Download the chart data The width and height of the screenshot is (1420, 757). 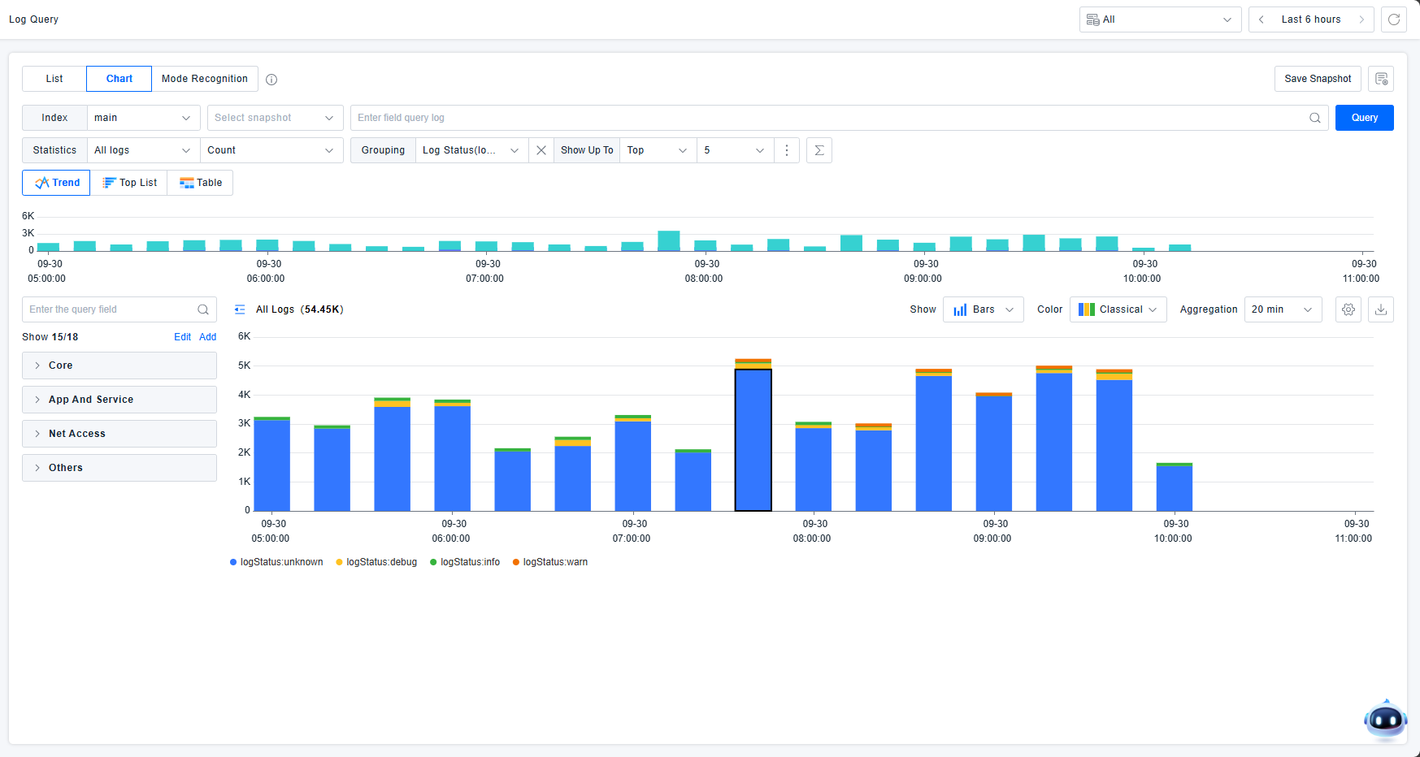1380,309
